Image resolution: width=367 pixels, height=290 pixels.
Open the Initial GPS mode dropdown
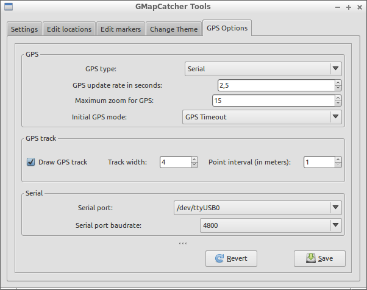click(262, 117)
